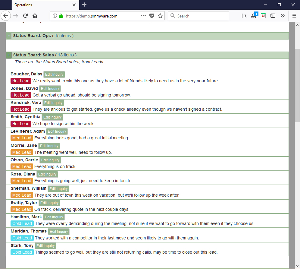Edit Inquiry for Jones, David

50,89
